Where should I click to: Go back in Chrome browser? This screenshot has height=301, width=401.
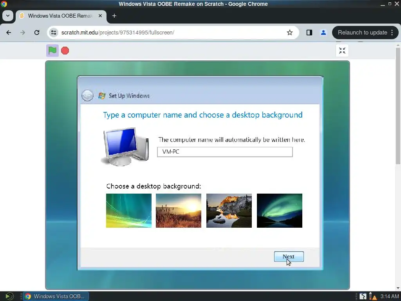(x=9, y=33)
